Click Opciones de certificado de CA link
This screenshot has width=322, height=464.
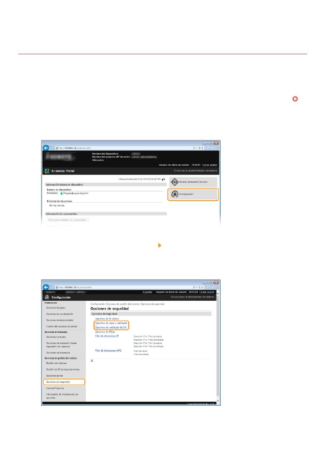(x=111, y=328)
